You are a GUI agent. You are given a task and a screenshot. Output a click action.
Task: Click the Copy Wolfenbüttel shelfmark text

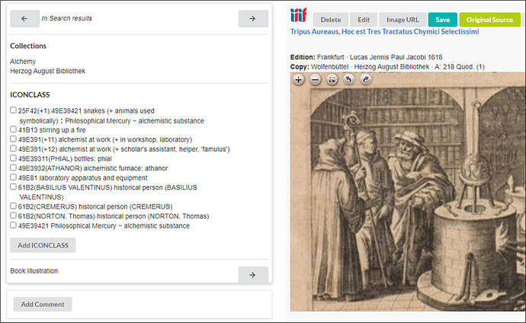[387, 67]
